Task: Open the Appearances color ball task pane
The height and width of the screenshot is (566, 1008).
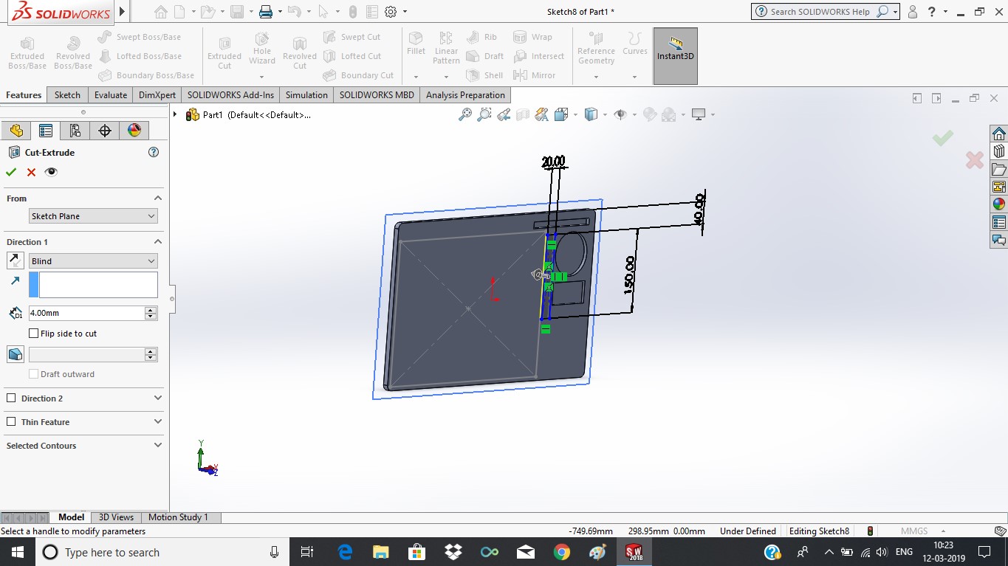Action: [x=999, y=204]
